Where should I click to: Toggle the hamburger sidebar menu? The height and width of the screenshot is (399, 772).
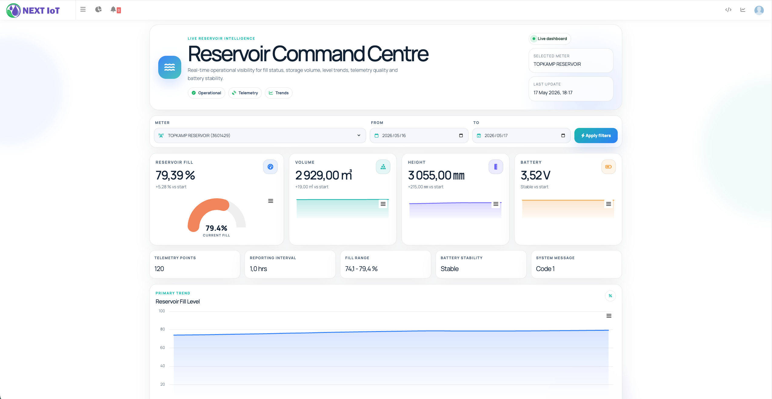pyautogui.click(x=83, y=9)
